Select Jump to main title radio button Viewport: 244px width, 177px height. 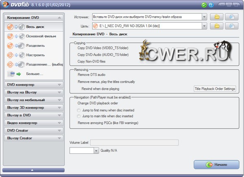click(x=79, y=116)
